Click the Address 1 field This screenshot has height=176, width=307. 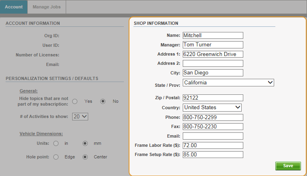213,54
